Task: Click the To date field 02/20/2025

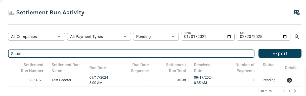Action: [x=264, y=37]
